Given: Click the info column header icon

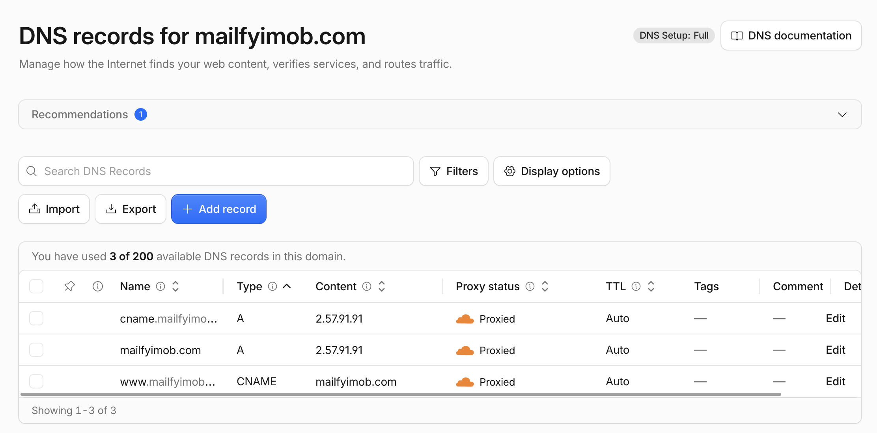Looking at the screenshot, I should pos(98,286).
